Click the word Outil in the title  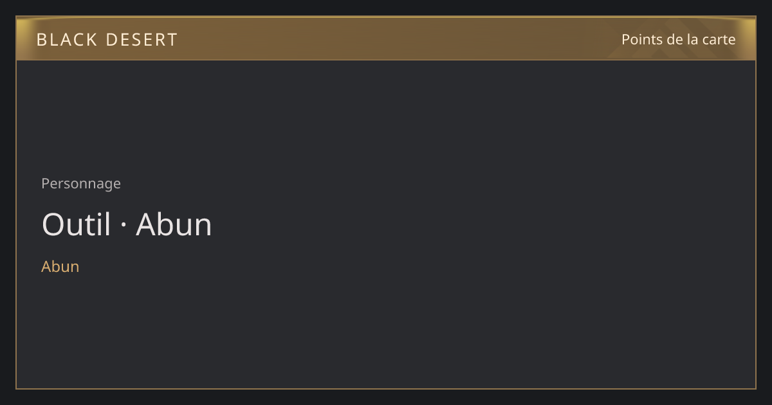pos(77,224)
